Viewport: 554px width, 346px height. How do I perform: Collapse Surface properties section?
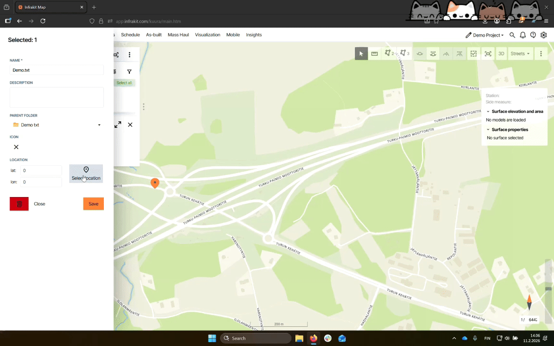pos(488,130)
